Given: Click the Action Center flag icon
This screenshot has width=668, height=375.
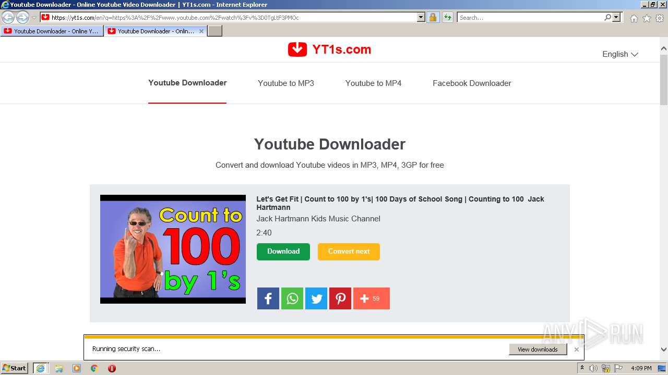Looking at the screenshot, I should click(x=618, y=368).
